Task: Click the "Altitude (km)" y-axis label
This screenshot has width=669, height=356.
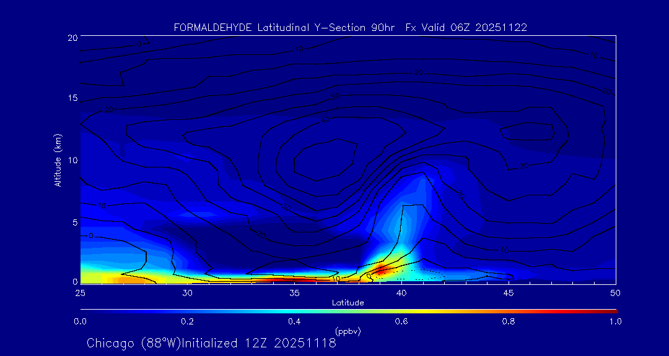Action: [x=58, y=160]
